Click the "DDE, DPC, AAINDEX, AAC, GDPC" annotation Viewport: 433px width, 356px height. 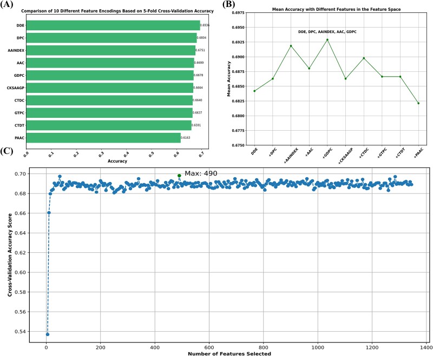click(327, 32)
